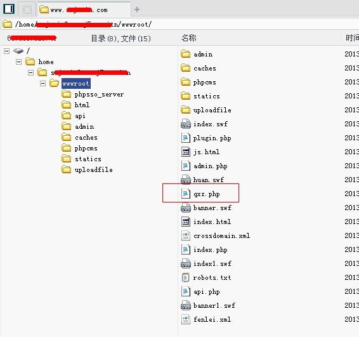
Task: Click the sidebar panel toggle icon
Action: click(x=9, y=9)
